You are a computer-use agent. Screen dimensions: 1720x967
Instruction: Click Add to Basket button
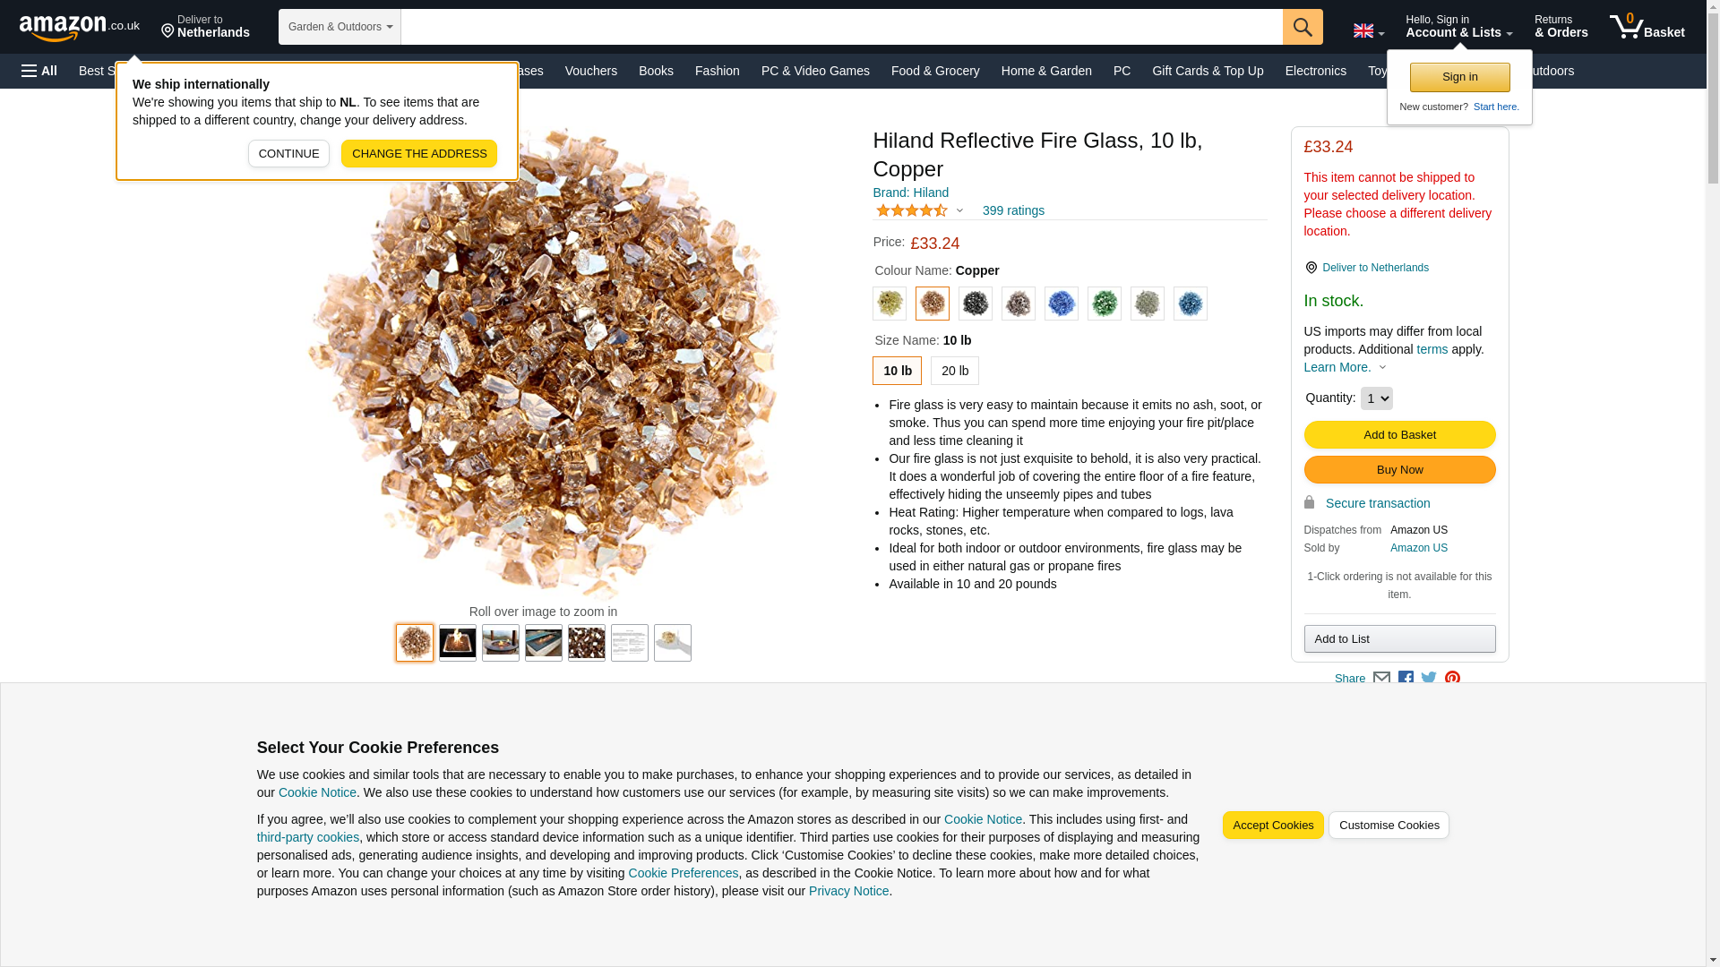1399,435
